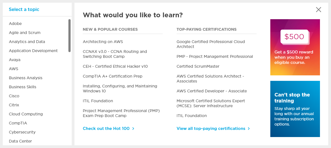
Task: Open the Cisco topic
Action: (x=14, y=96)
